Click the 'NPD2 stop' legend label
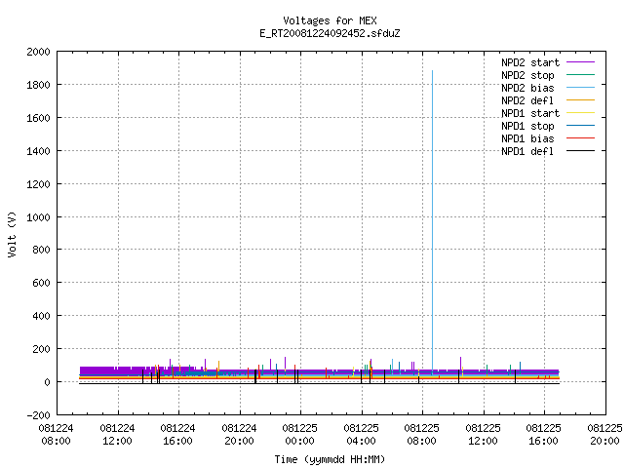 coord(527,75)
